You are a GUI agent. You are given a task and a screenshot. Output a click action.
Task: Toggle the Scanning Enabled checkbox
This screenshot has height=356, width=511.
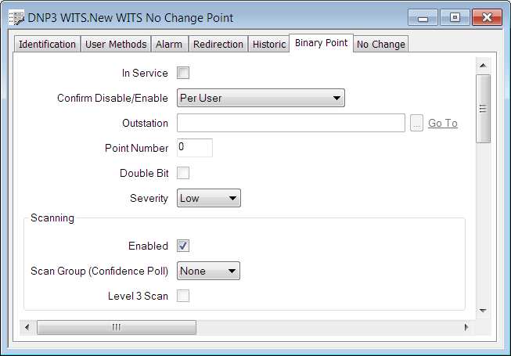tap(184, 246)
